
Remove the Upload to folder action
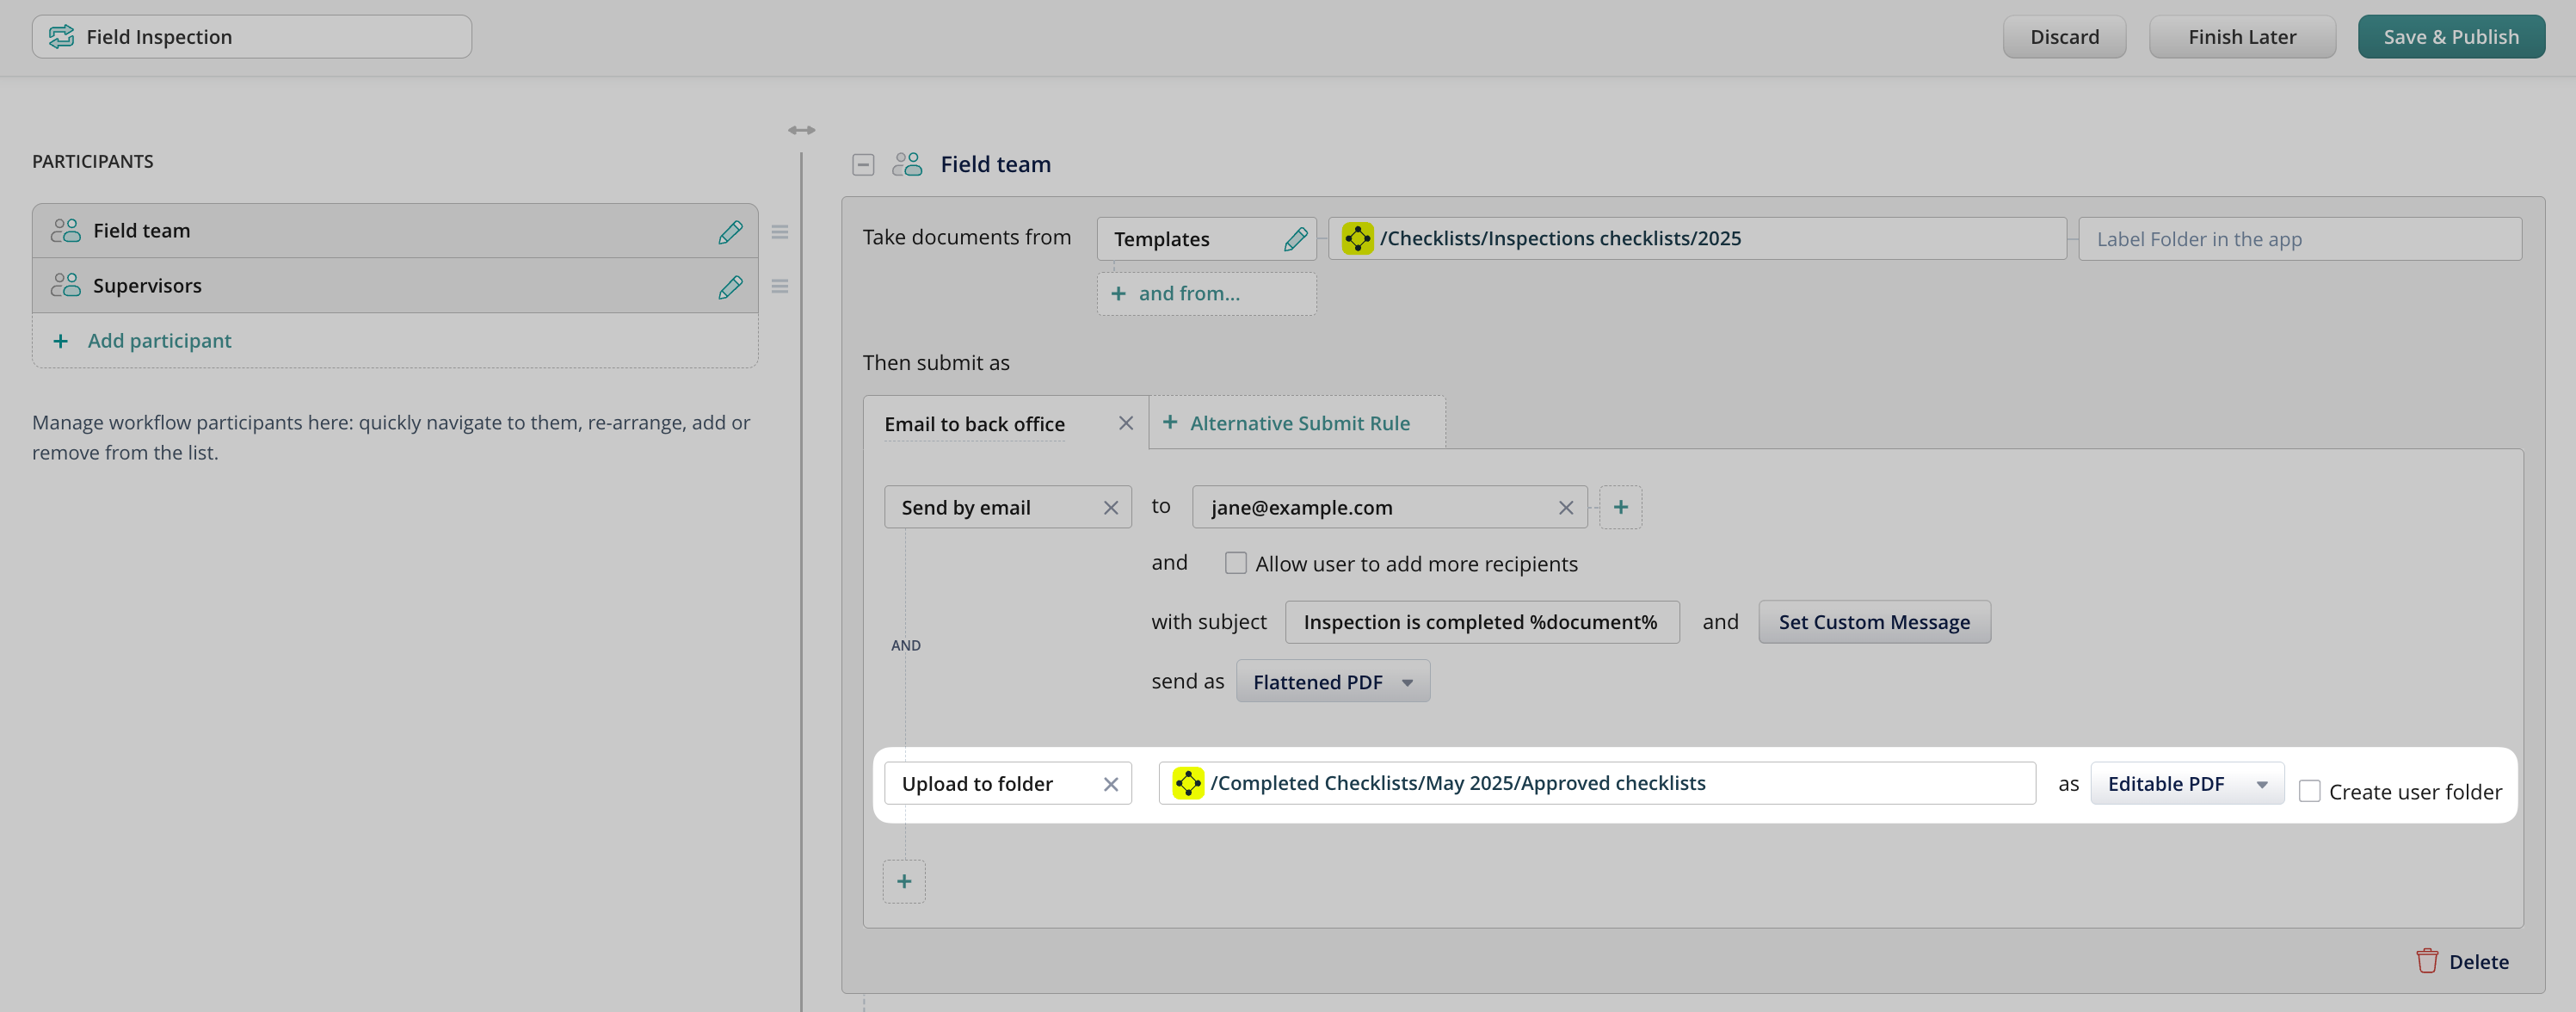point(1110,785)
